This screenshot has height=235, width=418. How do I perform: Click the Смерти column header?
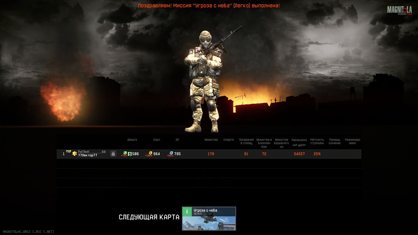(229, 140)
